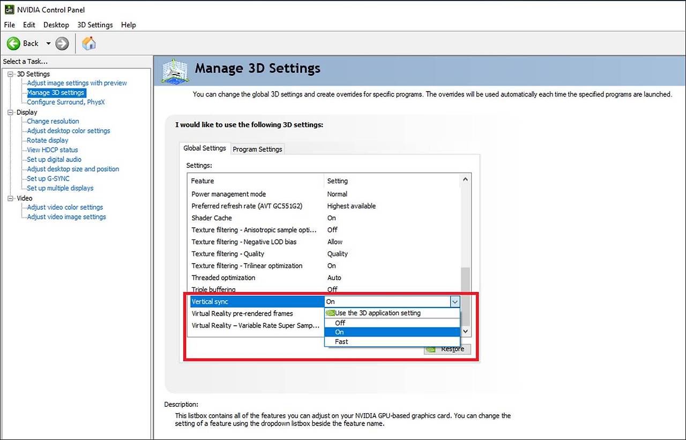Select the Threaded optimization row
The width and height of the screenshot is (686, 440).
tap(324, 278)
